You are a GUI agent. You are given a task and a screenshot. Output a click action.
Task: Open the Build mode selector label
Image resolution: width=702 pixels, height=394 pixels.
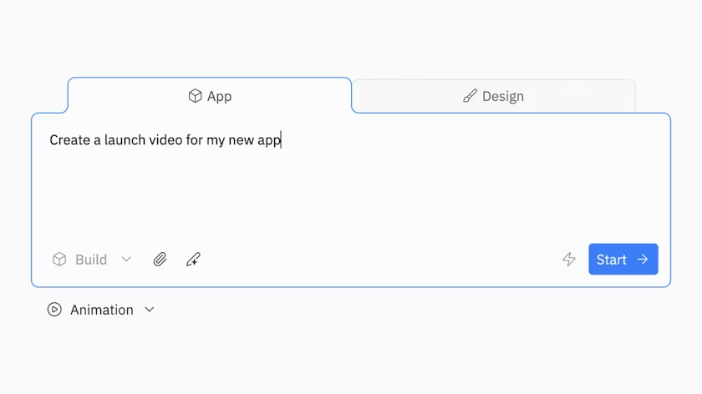pyautogui.click(x=91, y=260)
